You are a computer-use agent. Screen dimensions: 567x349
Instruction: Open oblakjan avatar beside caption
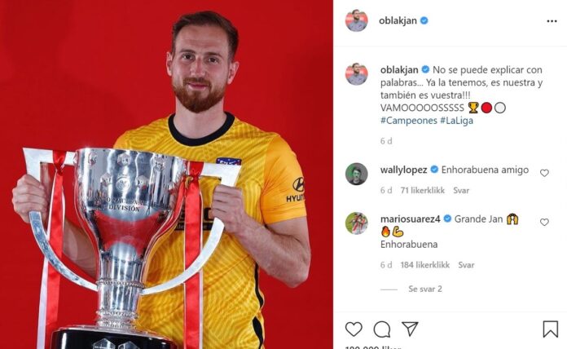pyautogui.click(x=357, y=74)
